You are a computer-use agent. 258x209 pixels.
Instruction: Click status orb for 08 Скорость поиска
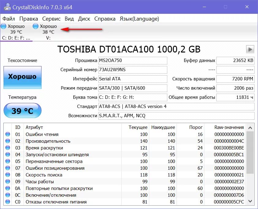[8, 175]
